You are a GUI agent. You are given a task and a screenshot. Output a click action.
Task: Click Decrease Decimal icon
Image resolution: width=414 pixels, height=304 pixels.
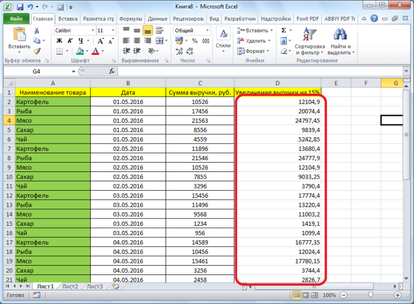coord(189,51)
